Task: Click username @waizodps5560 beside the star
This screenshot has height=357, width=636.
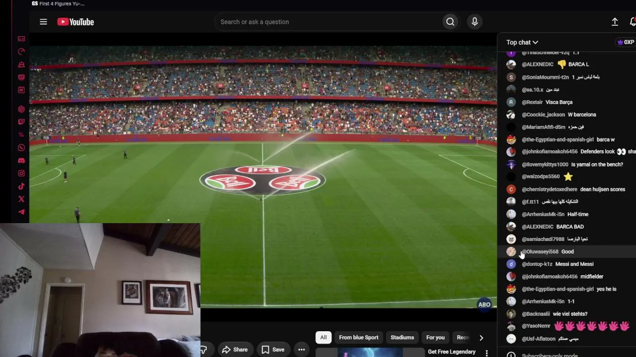Action: pos(541,177)
